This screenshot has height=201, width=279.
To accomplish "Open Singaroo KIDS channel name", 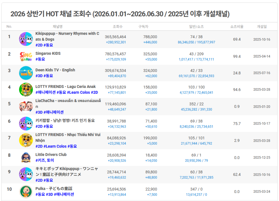I will (x=48, y=54).
